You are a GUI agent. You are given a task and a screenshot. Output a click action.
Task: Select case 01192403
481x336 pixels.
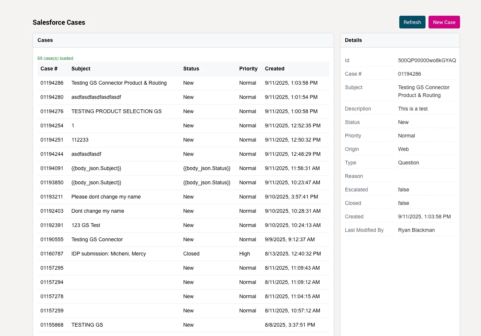pos(183,211)
